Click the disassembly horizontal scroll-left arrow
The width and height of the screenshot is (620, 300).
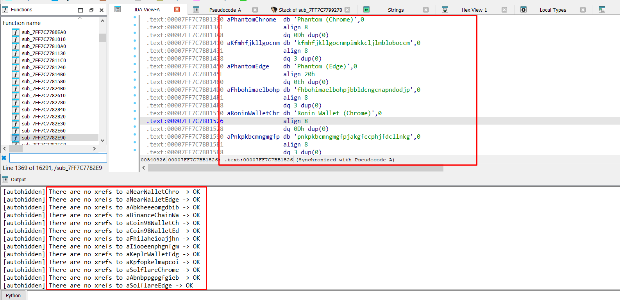144,168
